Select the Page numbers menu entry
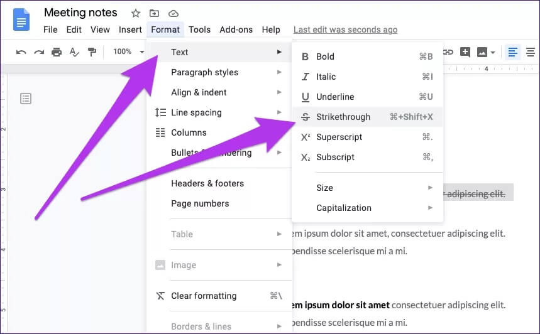This screenshot has width=540, height=334. click(x=200, y=203)
